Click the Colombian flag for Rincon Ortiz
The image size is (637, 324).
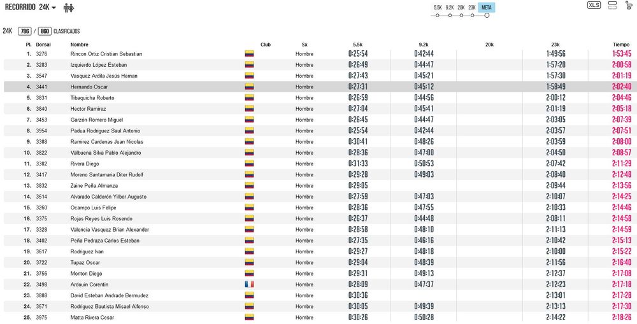pos(249,54)
